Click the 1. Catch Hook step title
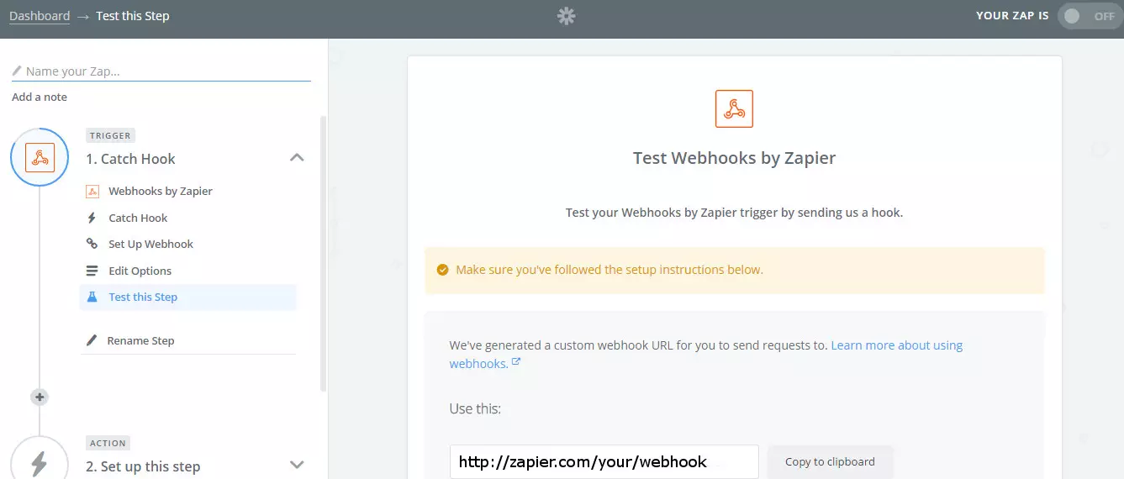1124x479 pixels. tap(130, 159)
